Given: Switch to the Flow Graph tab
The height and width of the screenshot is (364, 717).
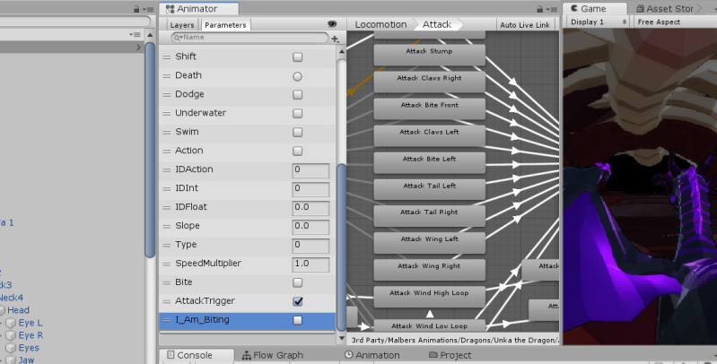Looking at the screenshot, I should [272, 355].
